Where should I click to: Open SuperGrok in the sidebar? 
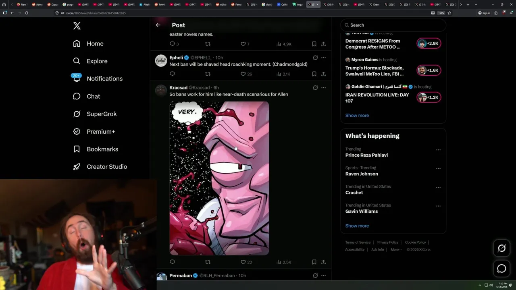(x=95, y=114)
